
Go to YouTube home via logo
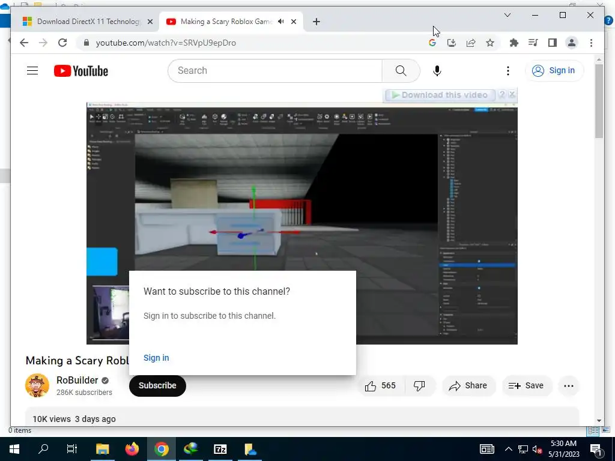click(x=81, y=71)
